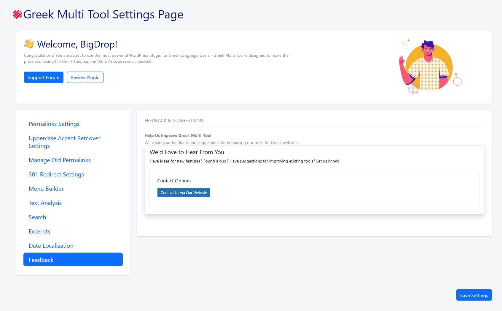The height and width of the screenshot is (311, 502).
Task: Open the Date Localization tab
Action: click(51, 246)
